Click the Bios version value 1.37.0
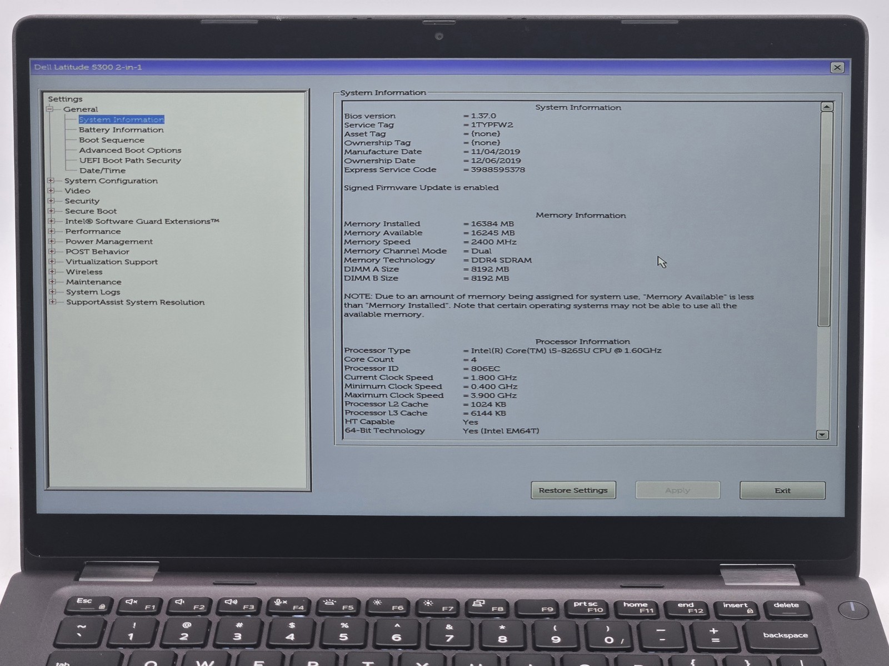Viewport: 889px width, 666px height. click(x=483, y=116)
